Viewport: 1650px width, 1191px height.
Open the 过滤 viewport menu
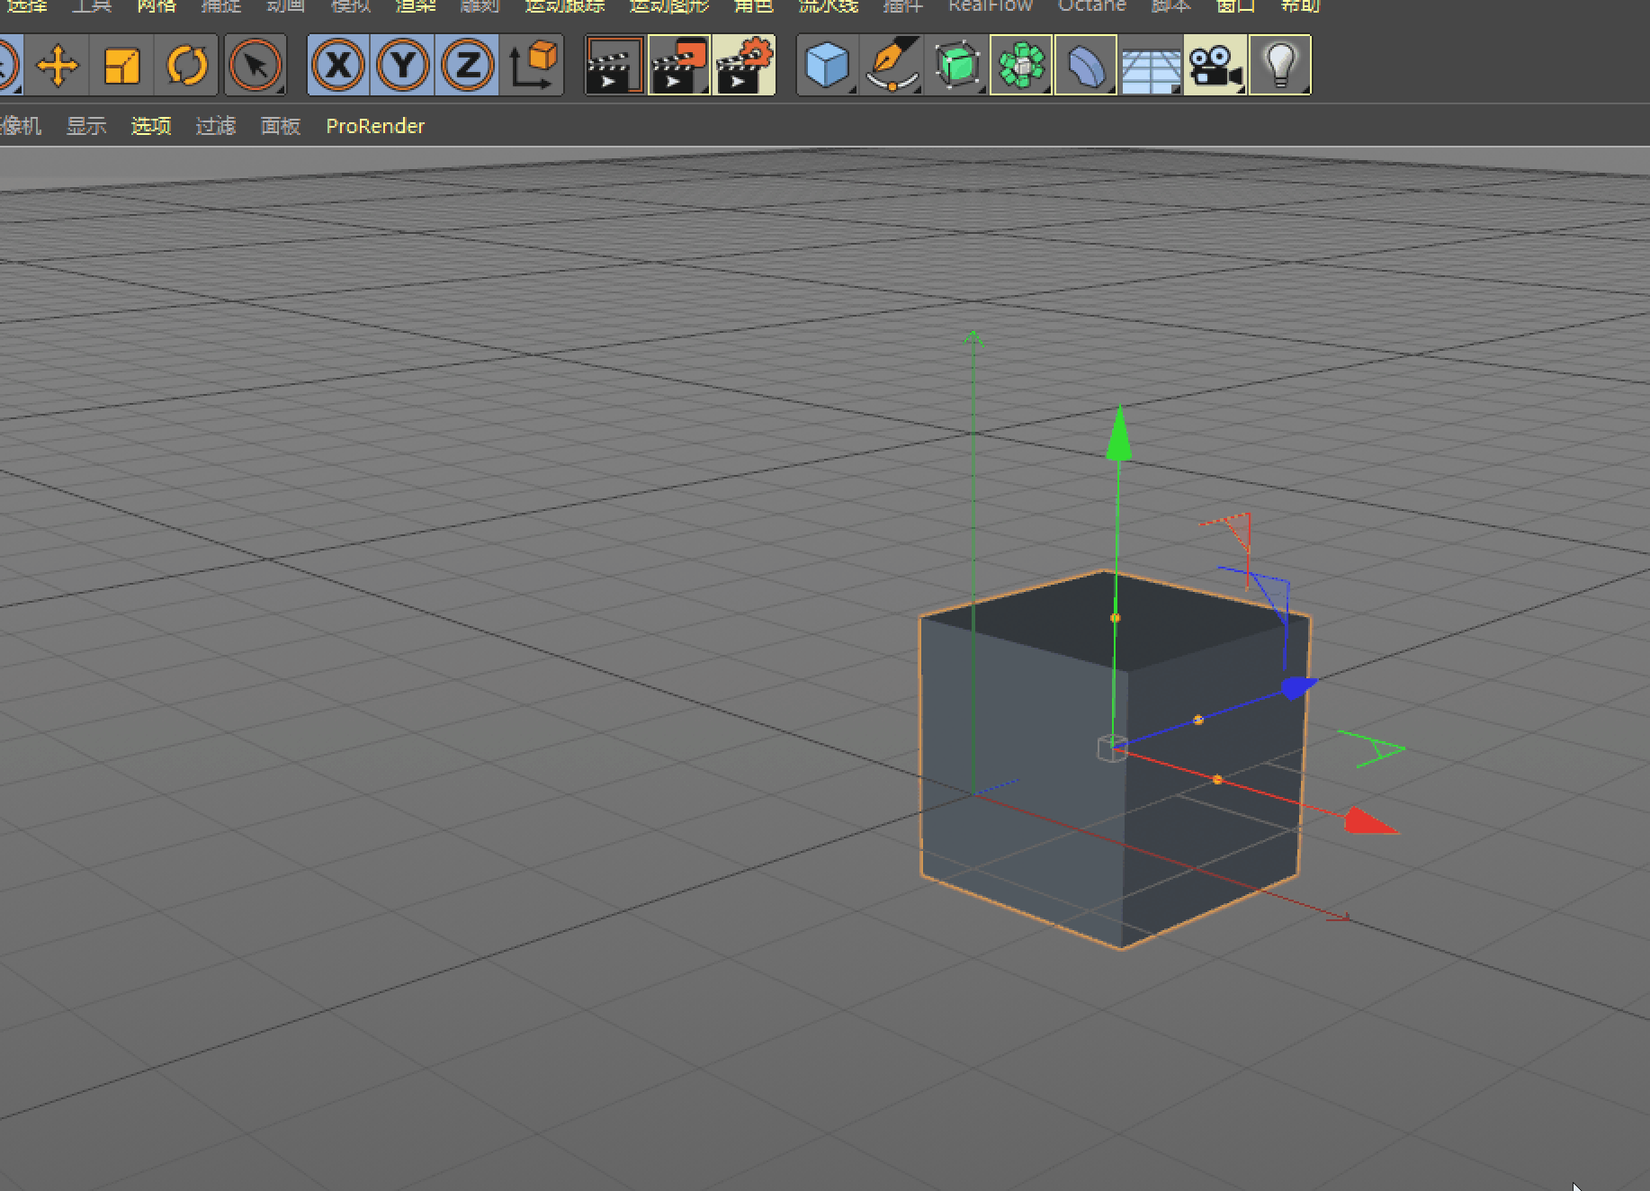[216, 126]
